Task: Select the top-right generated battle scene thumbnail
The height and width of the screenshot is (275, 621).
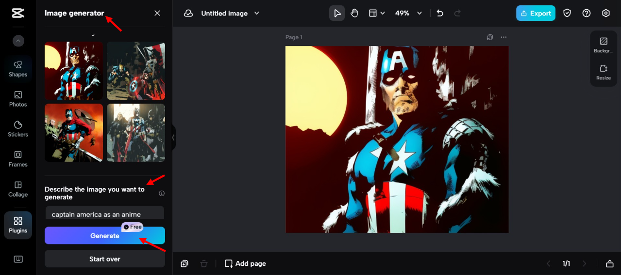Action: tap(136, 71)
